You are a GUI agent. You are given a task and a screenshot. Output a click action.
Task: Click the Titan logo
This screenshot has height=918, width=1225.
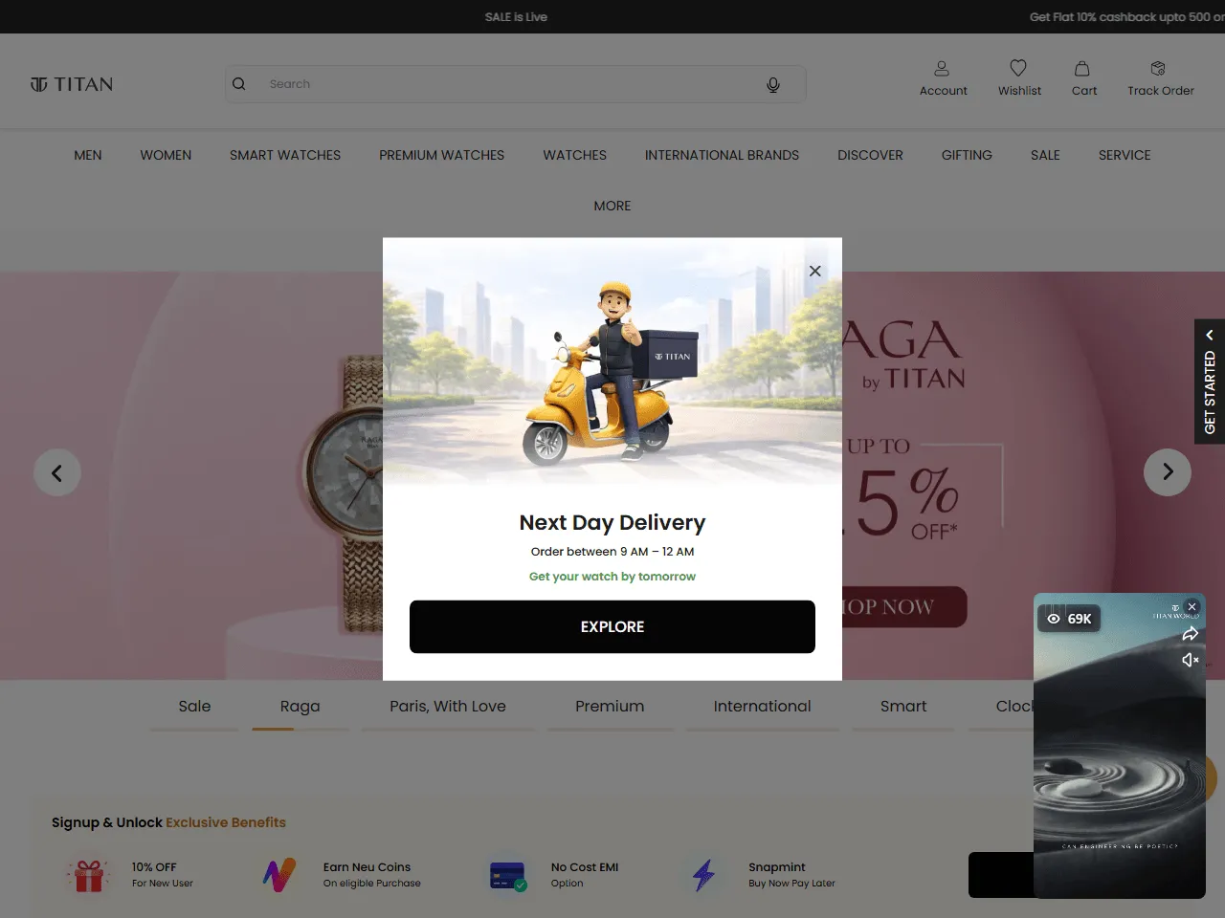pyautogui.click(x=72, y=84)
